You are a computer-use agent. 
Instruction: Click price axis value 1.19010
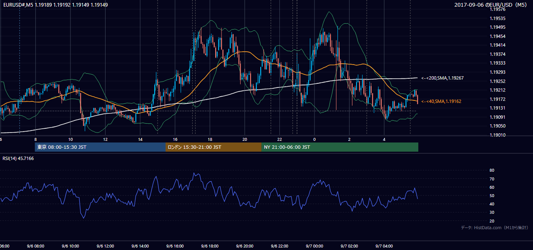[x=497, y=135]
